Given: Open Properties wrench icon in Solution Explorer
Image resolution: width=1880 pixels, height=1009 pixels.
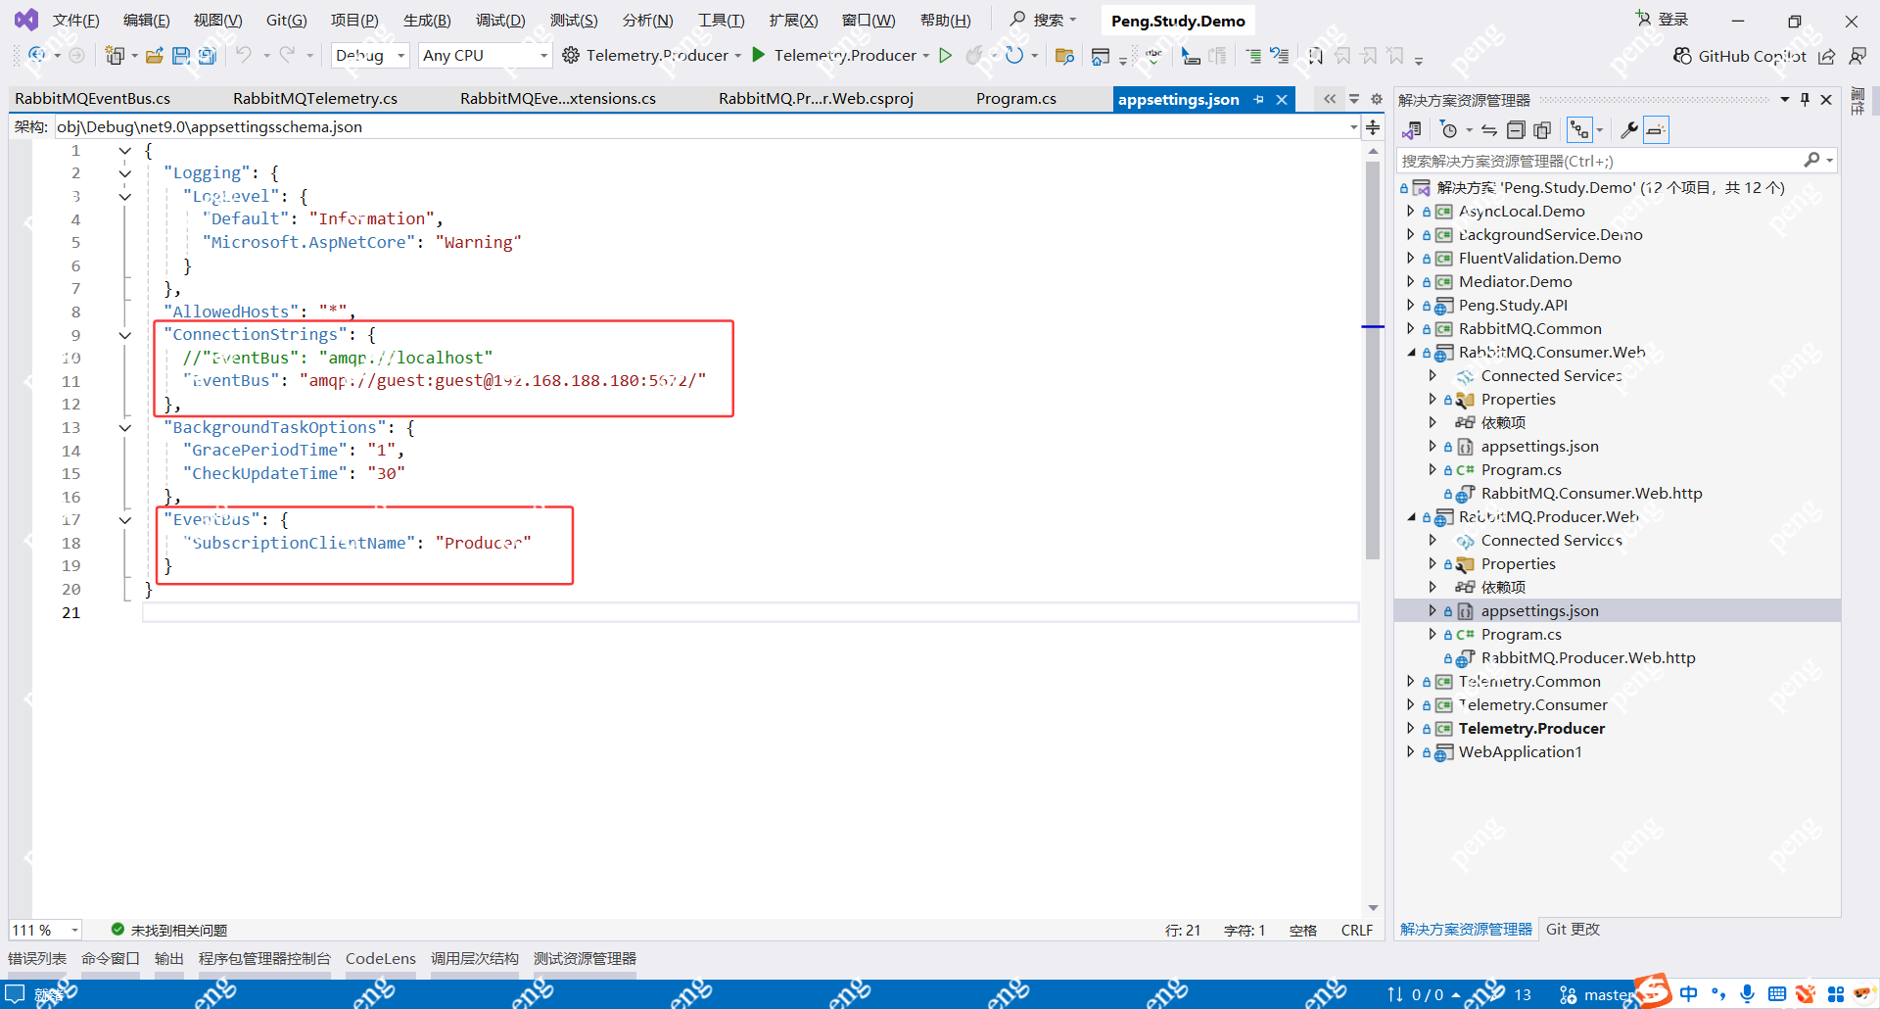Looking at the screenshot, I should click(x=1629, y=130).
